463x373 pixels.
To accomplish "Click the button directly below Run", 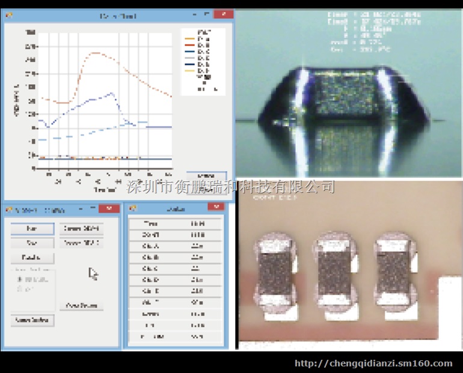I will (32, 243).
